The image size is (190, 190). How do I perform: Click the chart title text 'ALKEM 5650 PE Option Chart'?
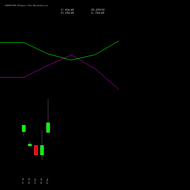19,5
